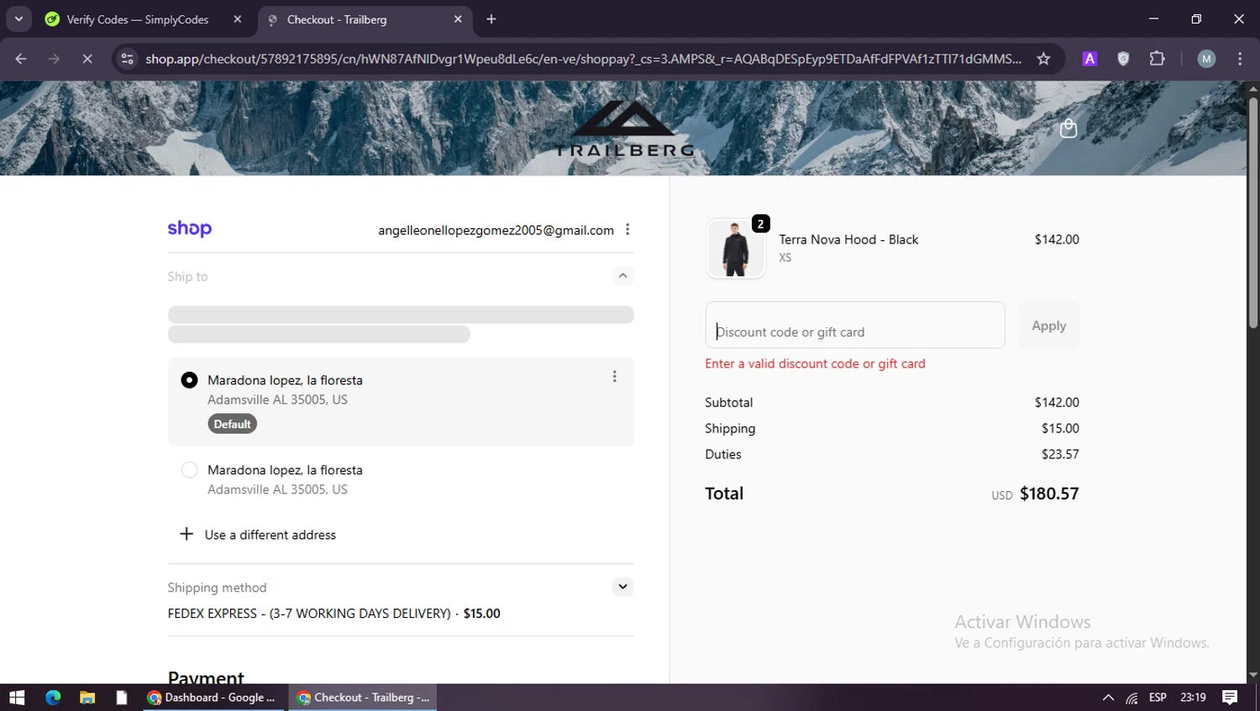Click the email angelleonellopezgomez2005@gmail.com
The image size is (1260, 711).
(496, 230)
